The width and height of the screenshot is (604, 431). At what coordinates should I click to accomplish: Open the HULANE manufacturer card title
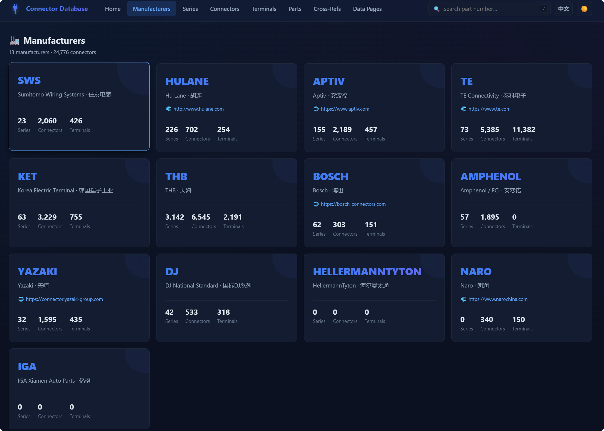point(187,82)
